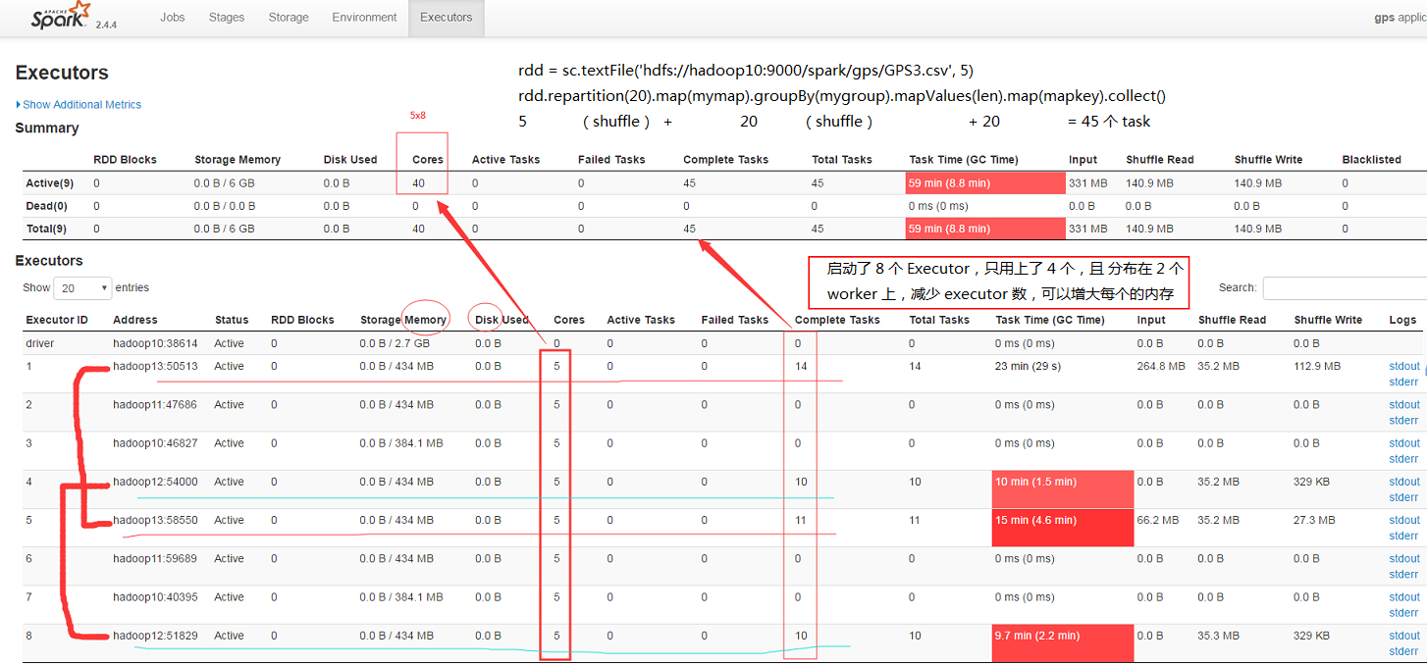Click address hadoop10:38614 of driver
Screen dimensions: 1427x666
(x=155, y=343)
